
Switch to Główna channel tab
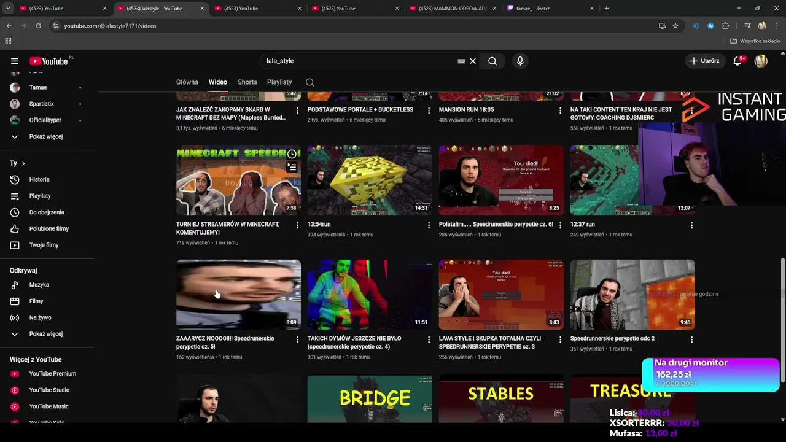(x=187, y=82)
